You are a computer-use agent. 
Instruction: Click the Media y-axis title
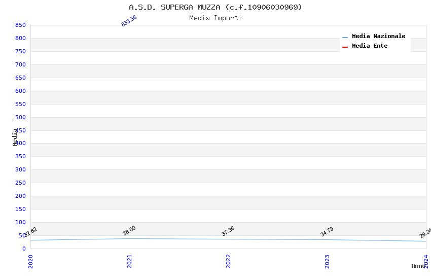pos(15,137)
